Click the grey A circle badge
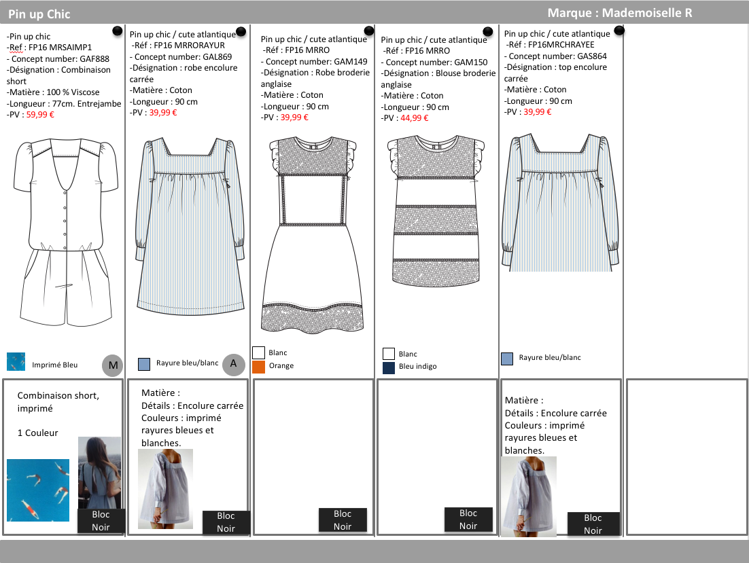Image resolution: width=749 pixels, height=563 pixels. tap(234, 365)
